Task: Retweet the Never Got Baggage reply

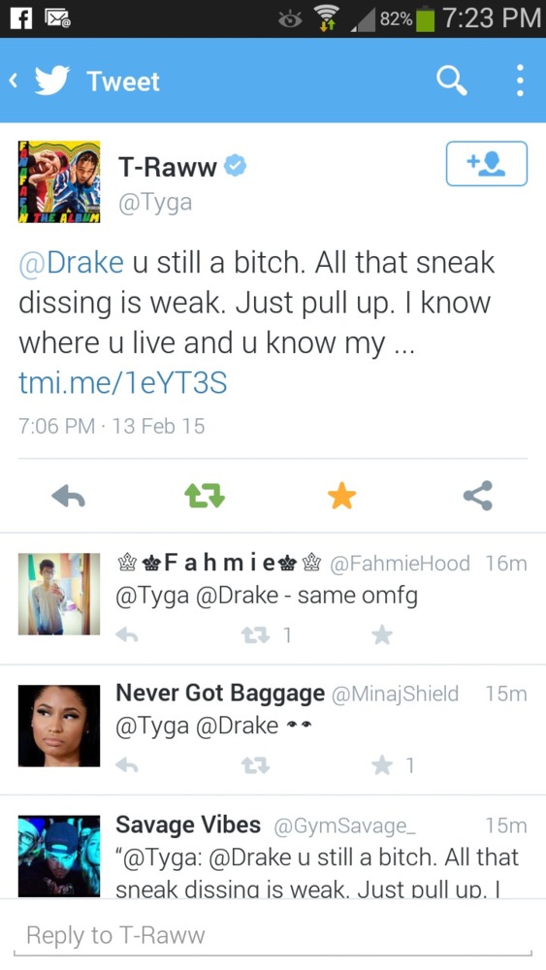Action: (x=255, y=766)
